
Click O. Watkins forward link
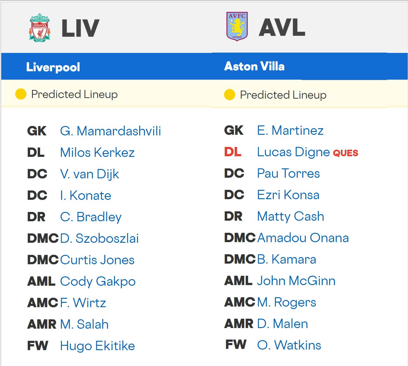tap(289, 345)
